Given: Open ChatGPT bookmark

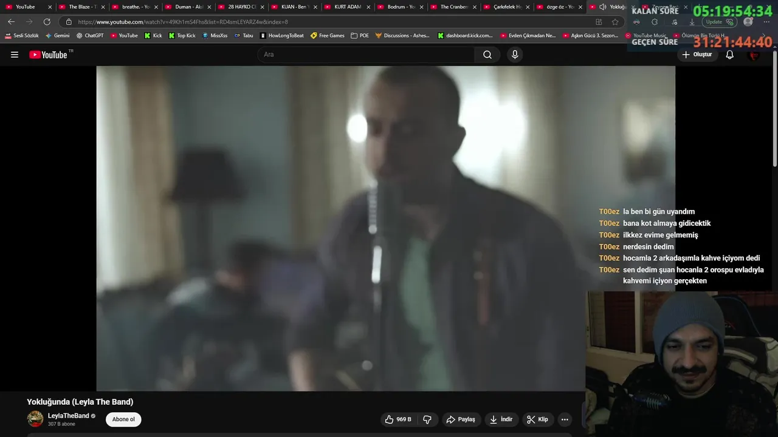Looking at the screenshot, I should tap(90, 36).
